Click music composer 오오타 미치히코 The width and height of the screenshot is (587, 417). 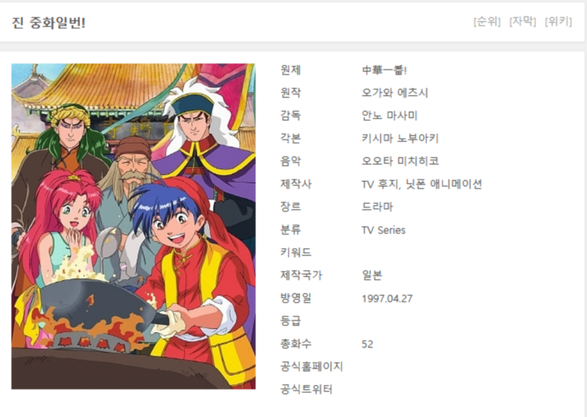pyautogui.click(x=400, y=161)
